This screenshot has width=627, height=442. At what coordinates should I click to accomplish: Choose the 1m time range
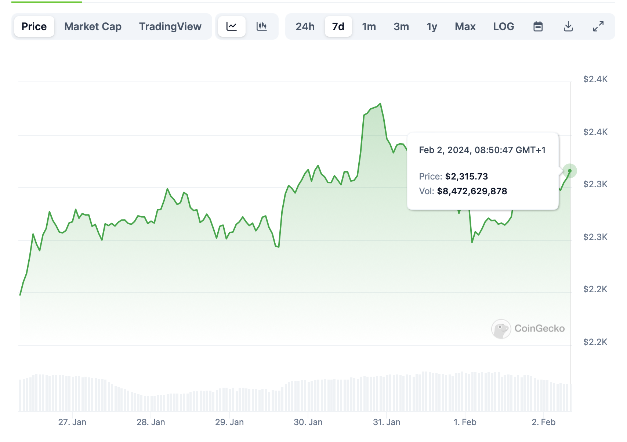369,26
